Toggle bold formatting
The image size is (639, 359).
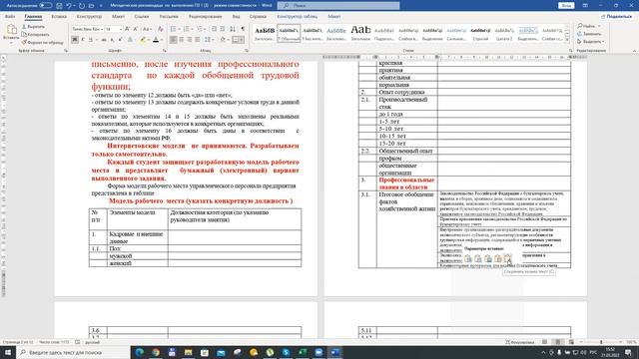(75, 40)
